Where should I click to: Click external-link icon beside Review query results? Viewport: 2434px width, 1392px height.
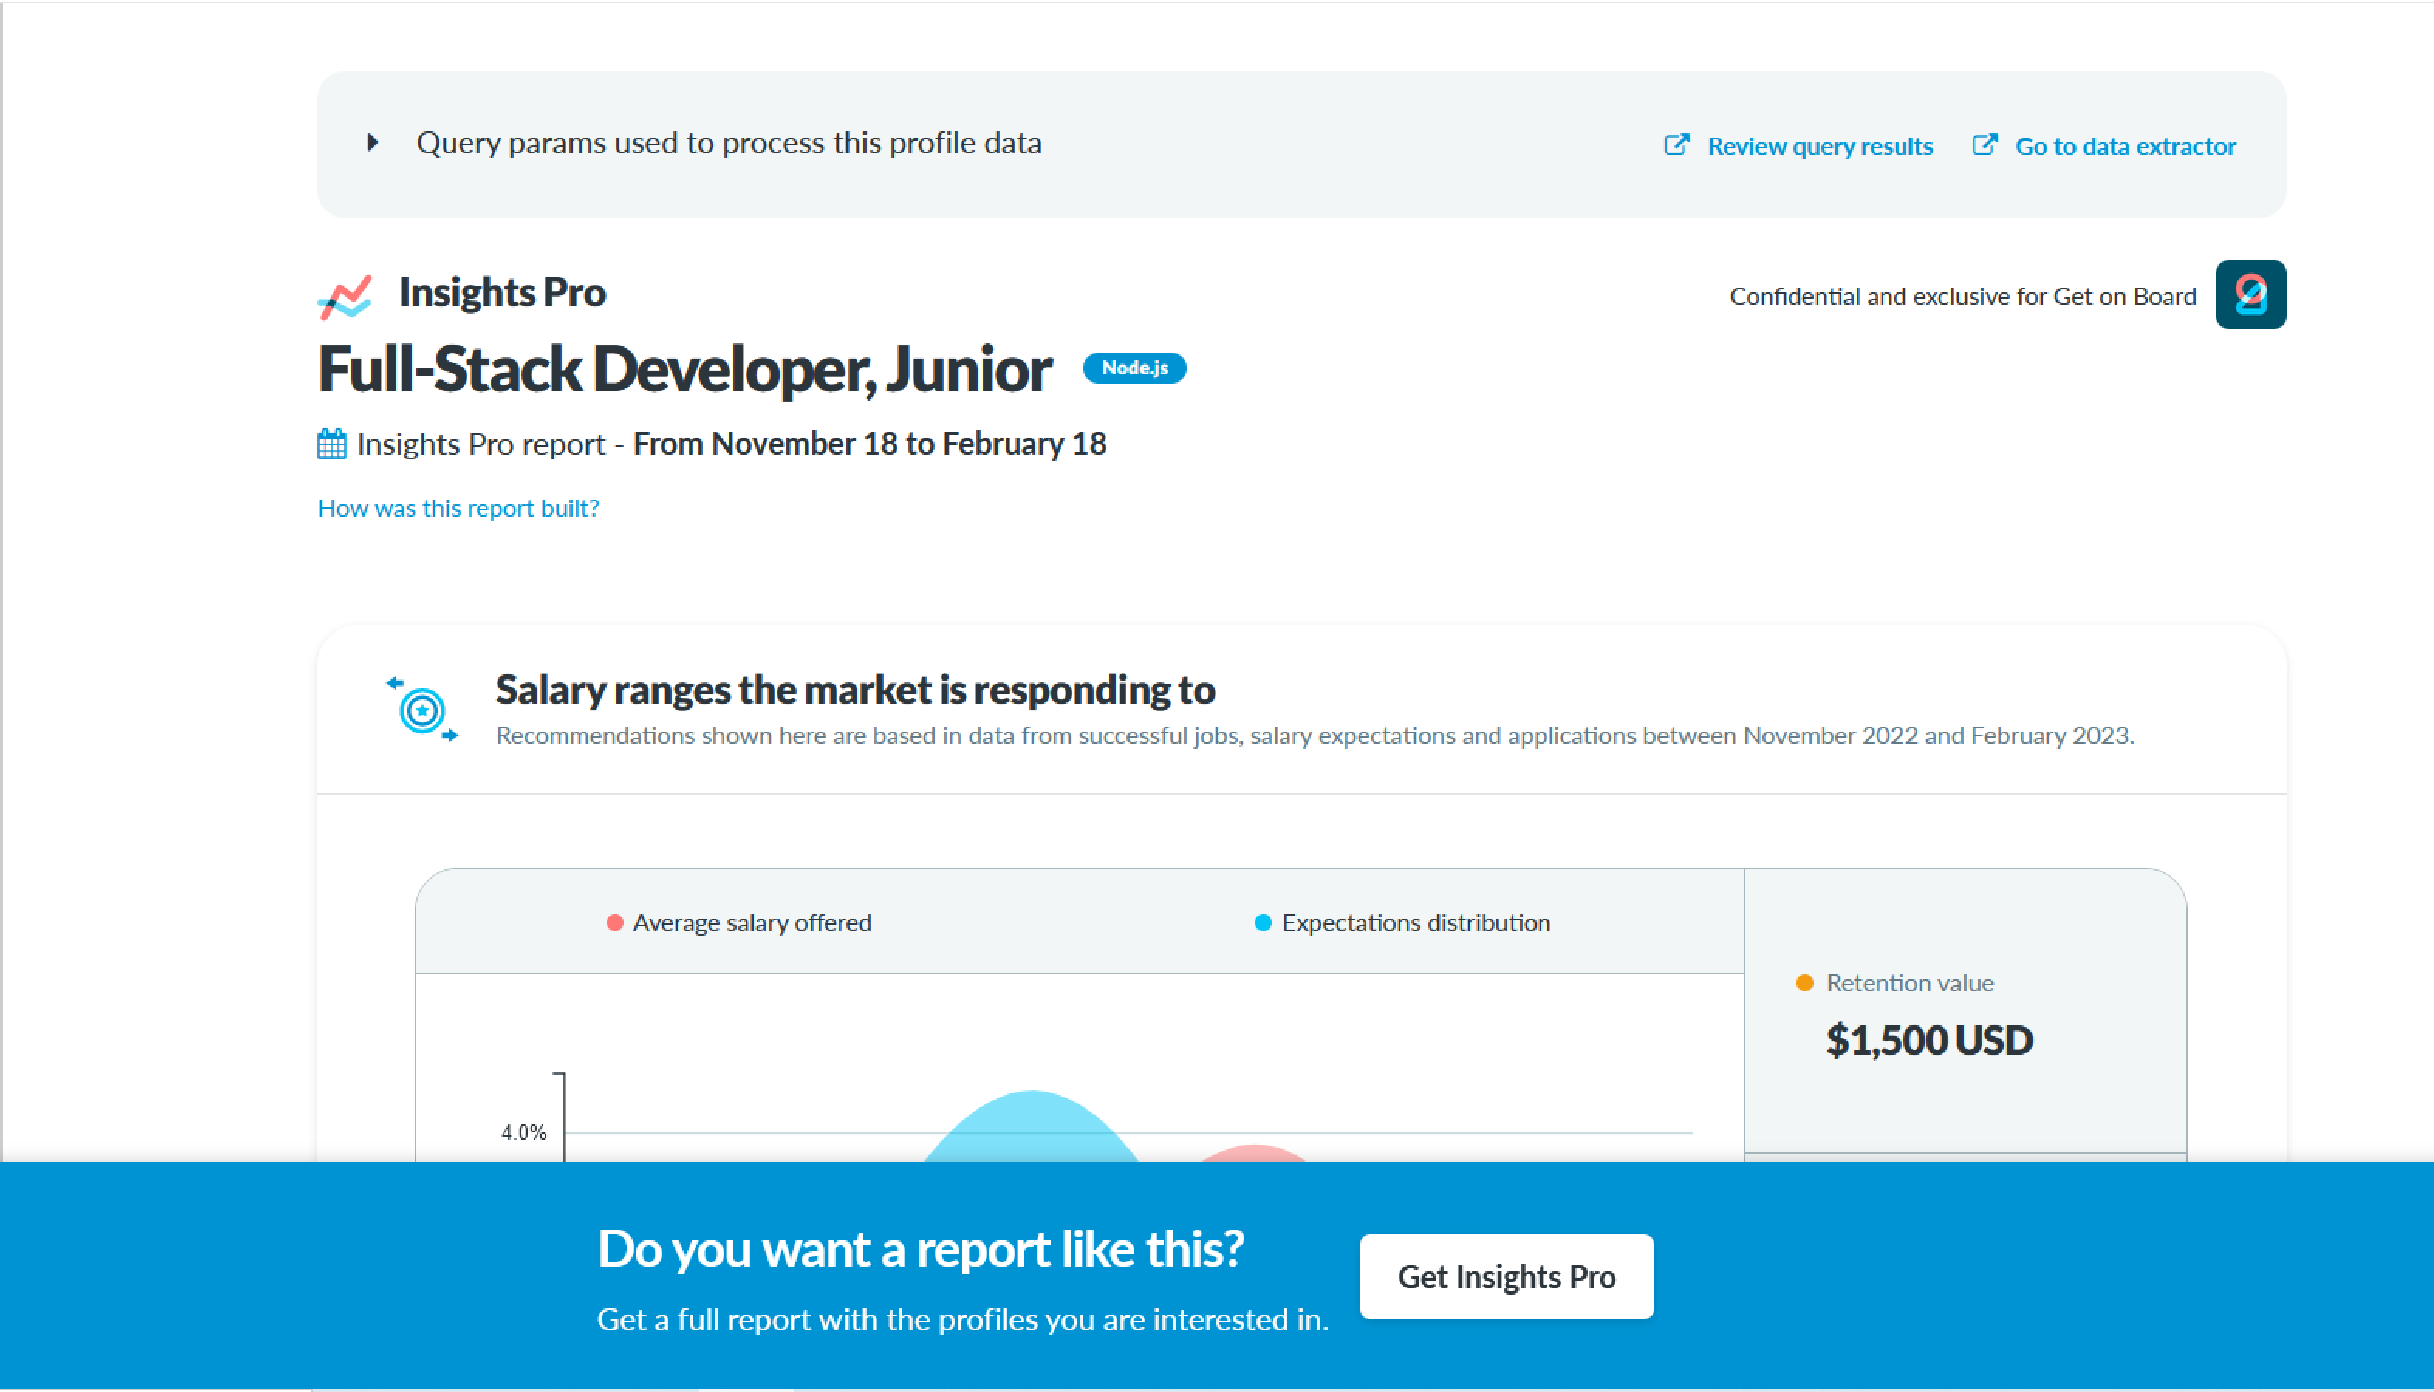click(x=1677, y=145)
